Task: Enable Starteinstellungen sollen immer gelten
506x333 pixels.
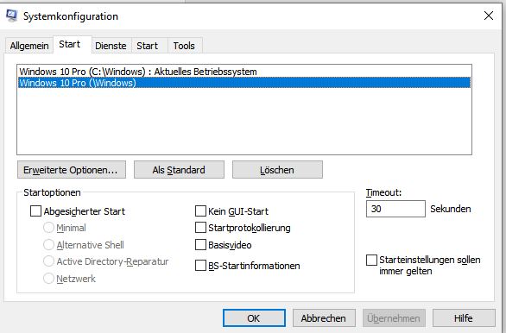Action: (x=371, y=261)
